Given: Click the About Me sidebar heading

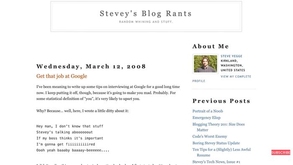Looking at the screenshot, I should 211,46.
